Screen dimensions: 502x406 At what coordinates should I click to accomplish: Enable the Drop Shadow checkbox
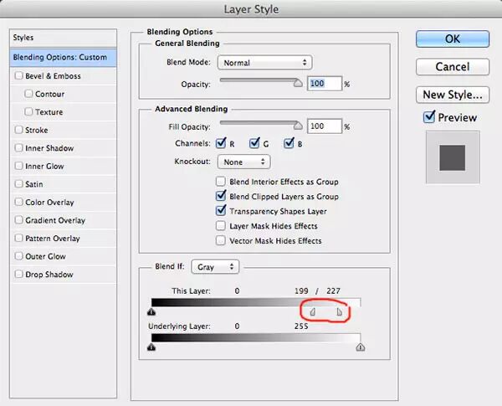(19, 274)
